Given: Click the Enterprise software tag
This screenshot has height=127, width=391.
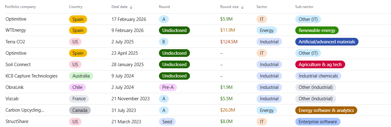Looking at the screenshot, I should pyautogui.click(x=318, y=121).
